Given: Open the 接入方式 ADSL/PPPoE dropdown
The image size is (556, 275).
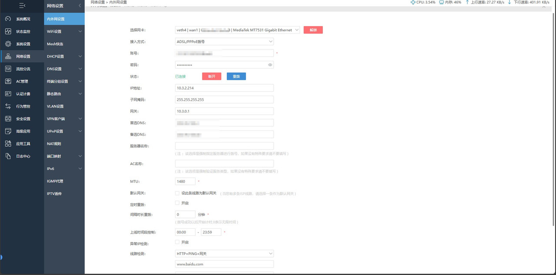Looking at the screenshot, I should [x=224, y=42].
